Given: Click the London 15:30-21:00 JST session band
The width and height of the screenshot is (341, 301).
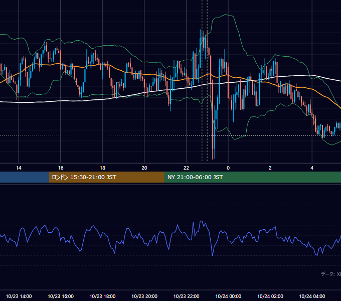Looking at the screenshot, I should [x=106, y=177].
